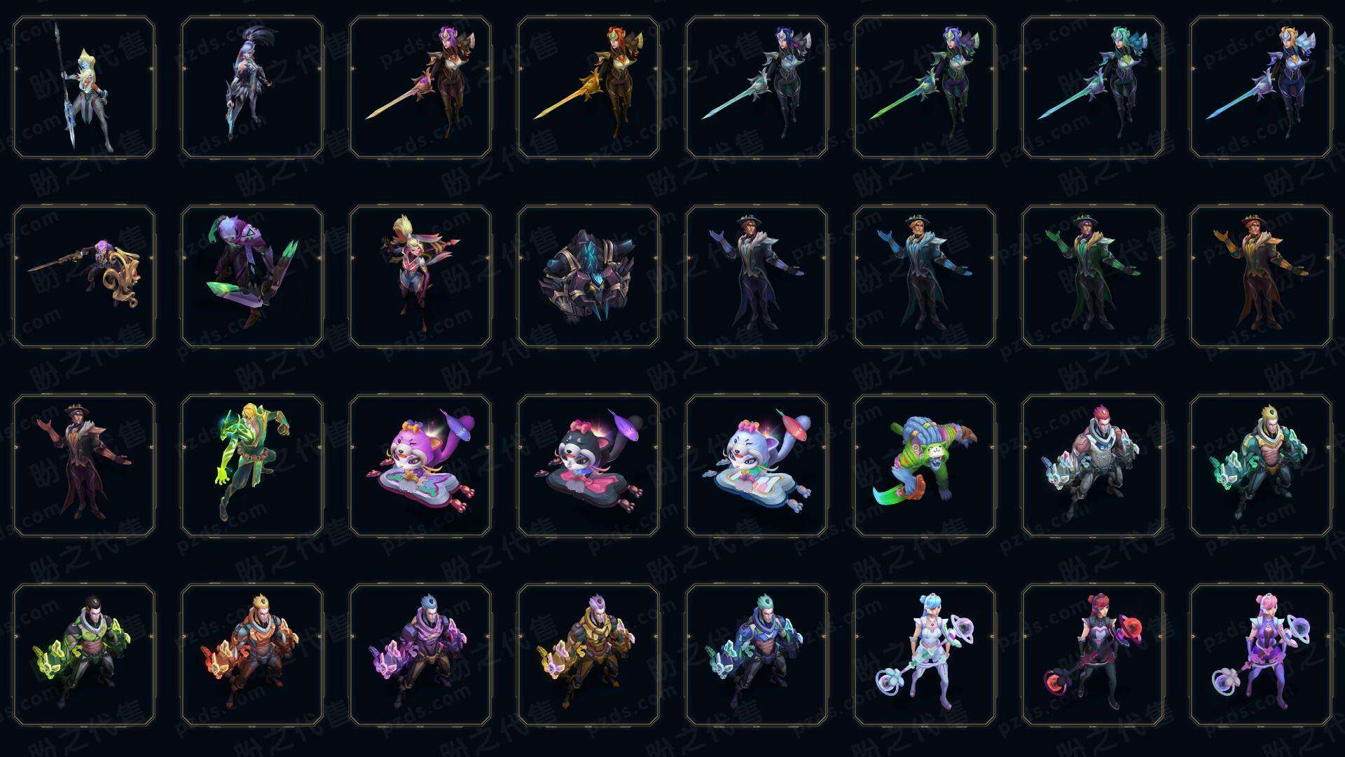Viewport: 1345px width, 757px height.
Task: Choose the blonde ponytail pink archer skin
Action: pyautogui.click(x=420, y=276)
